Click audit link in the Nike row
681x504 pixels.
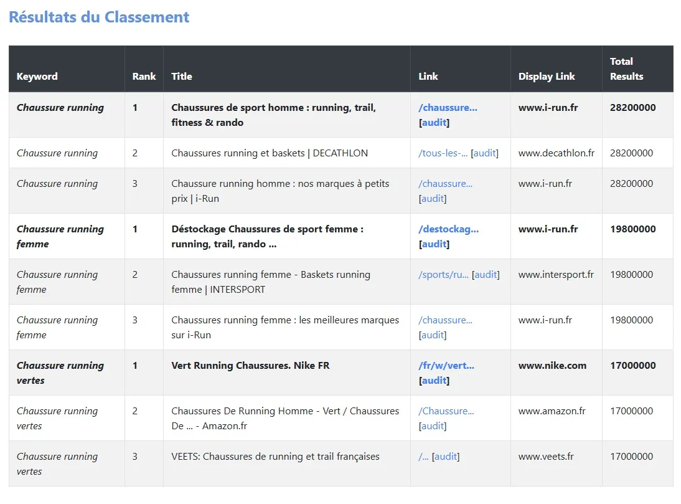434,381
